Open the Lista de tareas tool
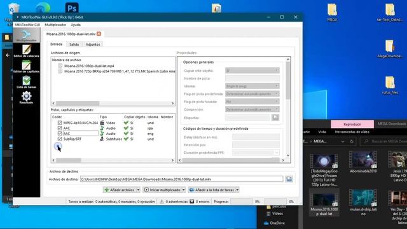Image resolution: width=407 pixels, height=229 pixels. pos(26,82)
